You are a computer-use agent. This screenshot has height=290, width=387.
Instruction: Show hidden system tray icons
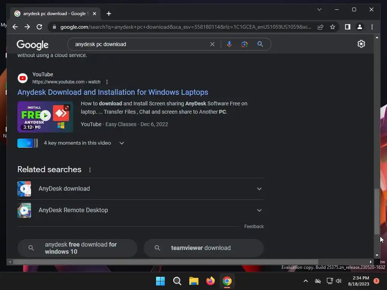coord(305,281)
